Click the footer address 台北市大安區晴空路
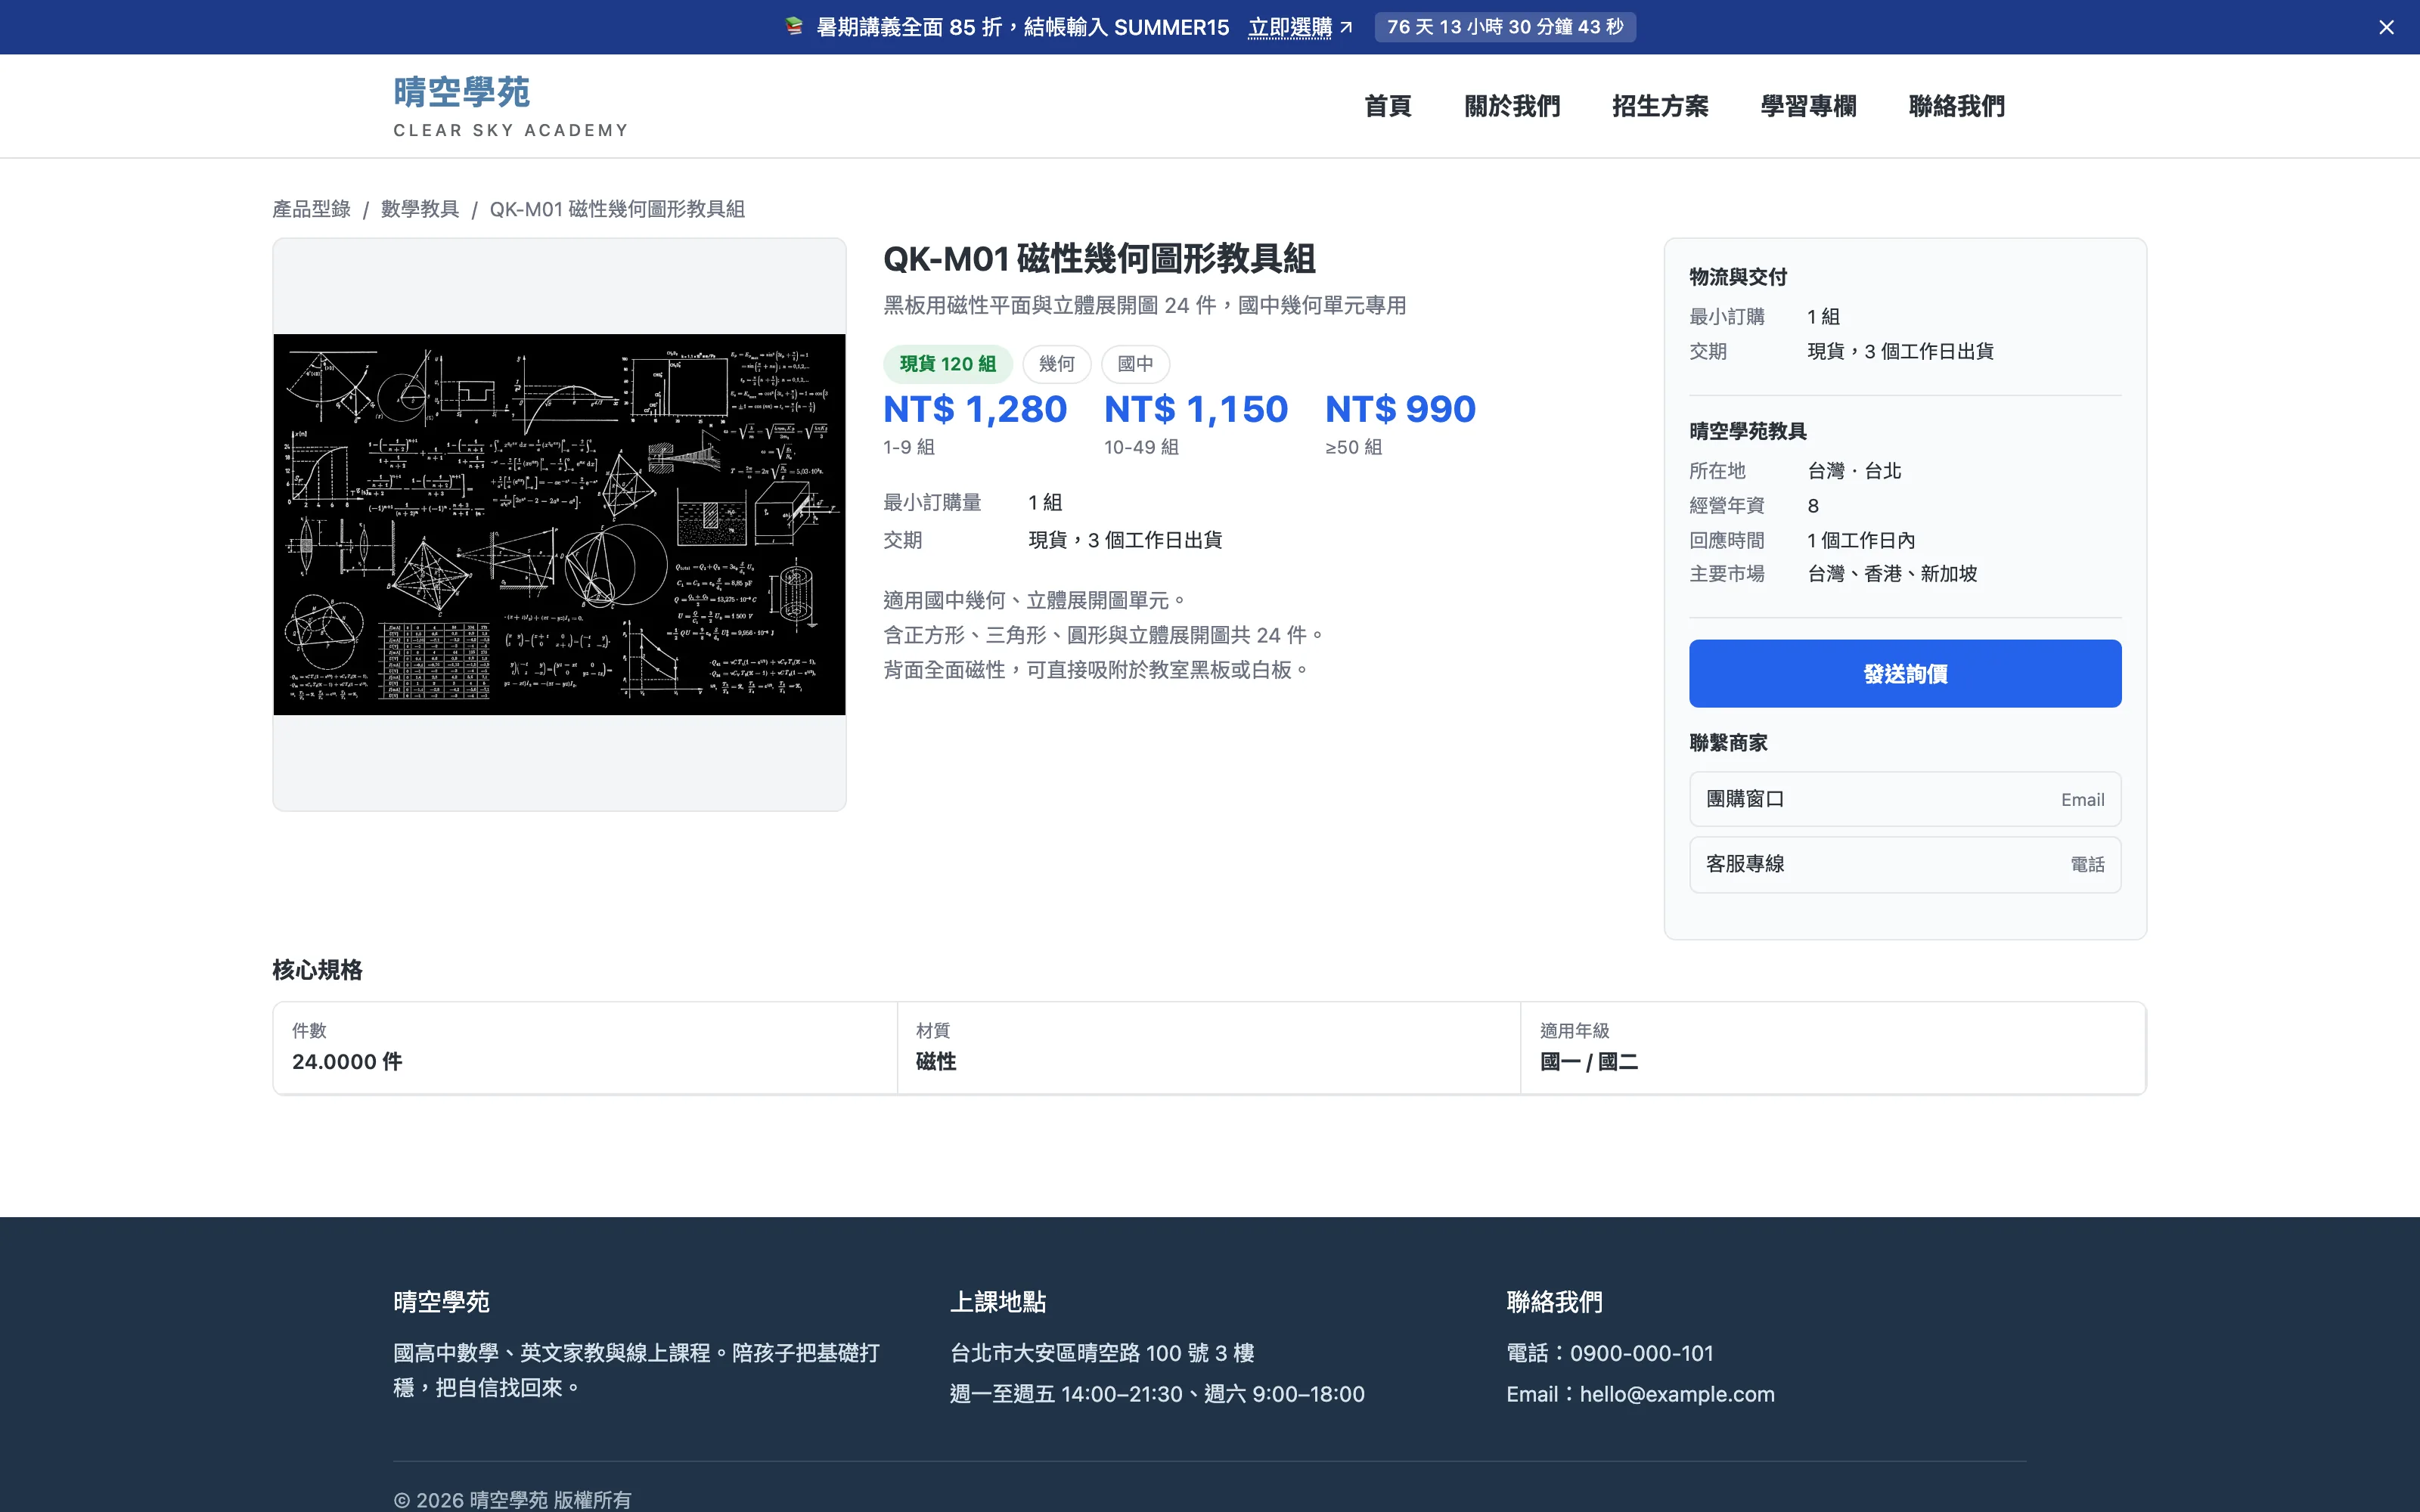2420x1512 pixels. (x=1101, y=1353)
